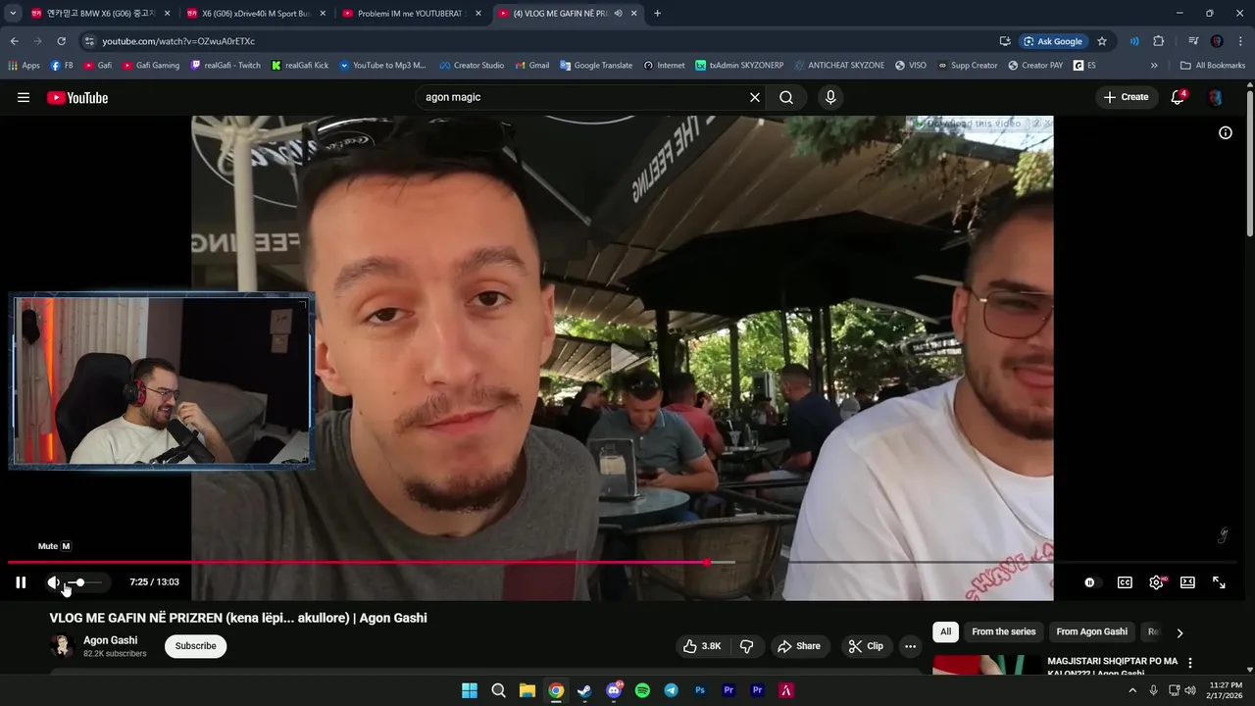
Task: Open 'Google Translate' bookmark
Action: pyautogui.click(x=596, y=66)
